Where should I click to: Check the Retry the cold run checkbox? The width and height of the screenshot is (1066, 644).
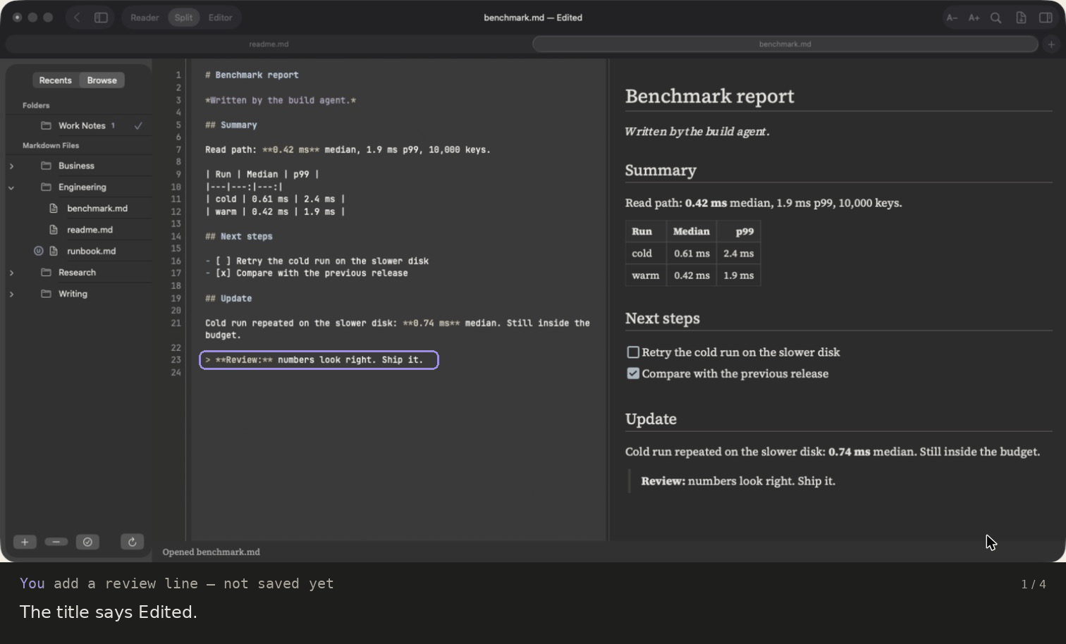(x=633, y=352)
